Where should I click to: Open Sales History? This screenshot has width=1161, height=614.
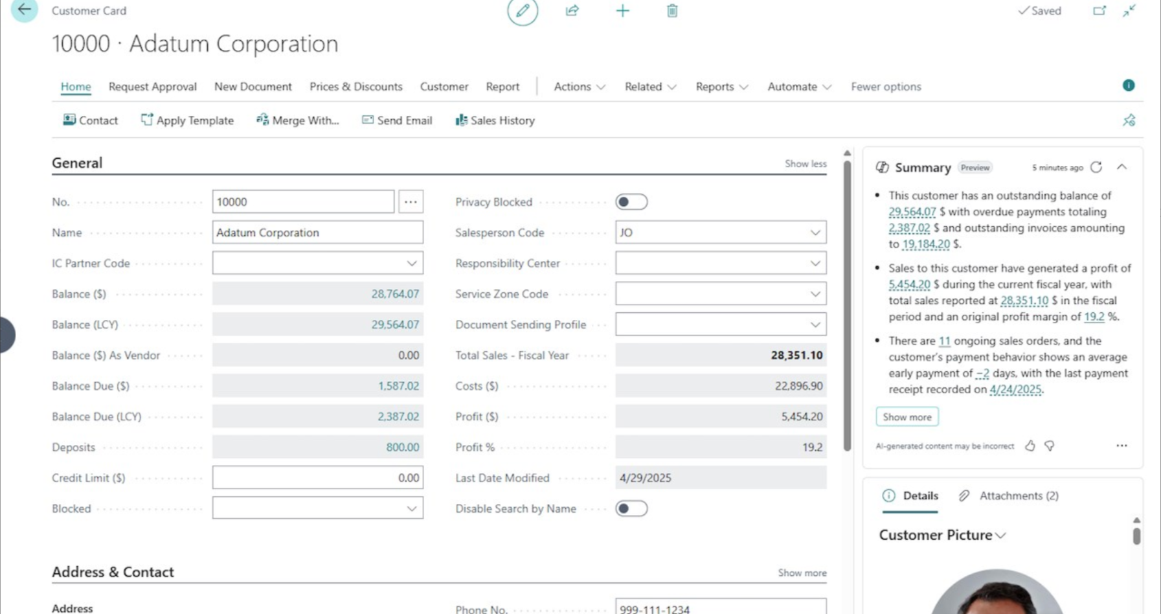pos(495,120)
